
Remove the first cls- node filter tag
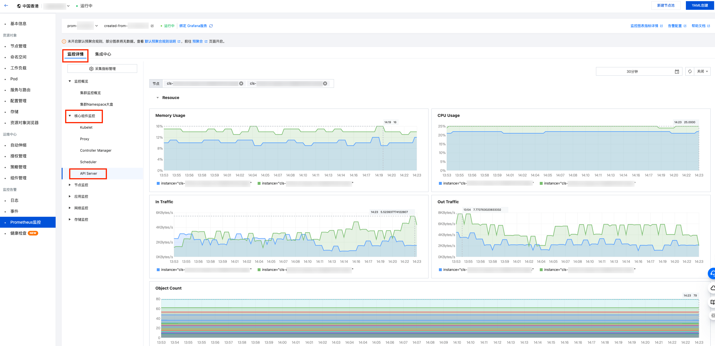coord(241,83)
